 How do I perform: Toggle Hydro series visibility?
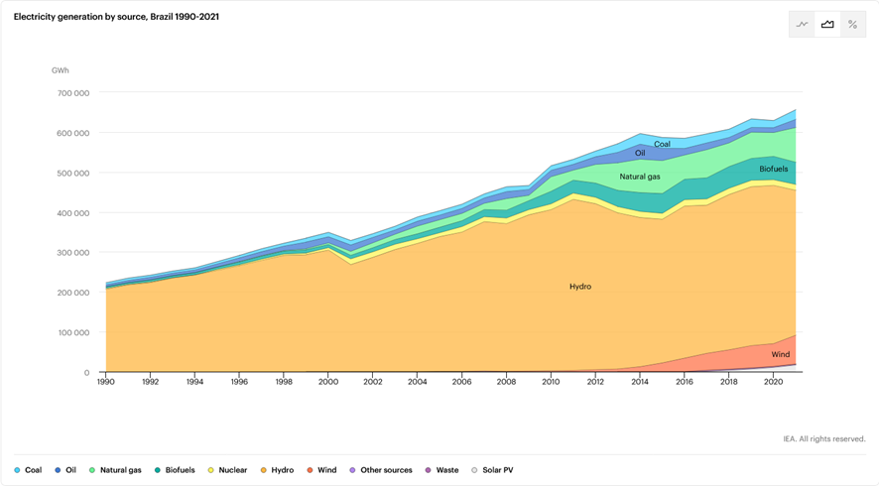click(277, 470)
